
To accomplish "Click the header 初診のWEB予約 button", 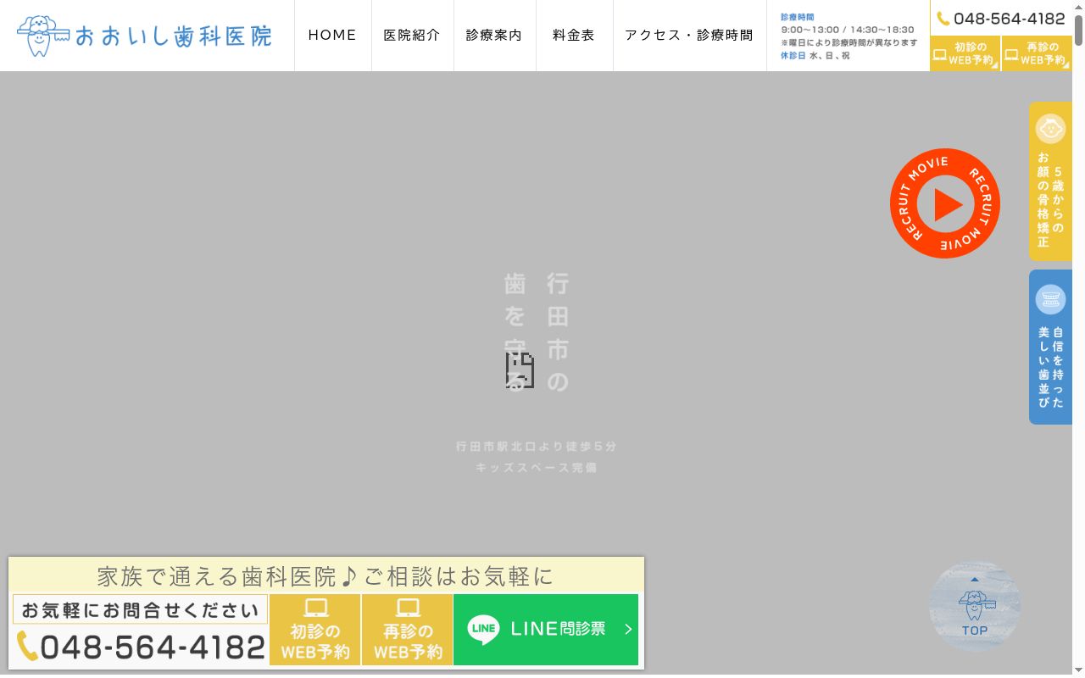I will (x=965, y=53).
